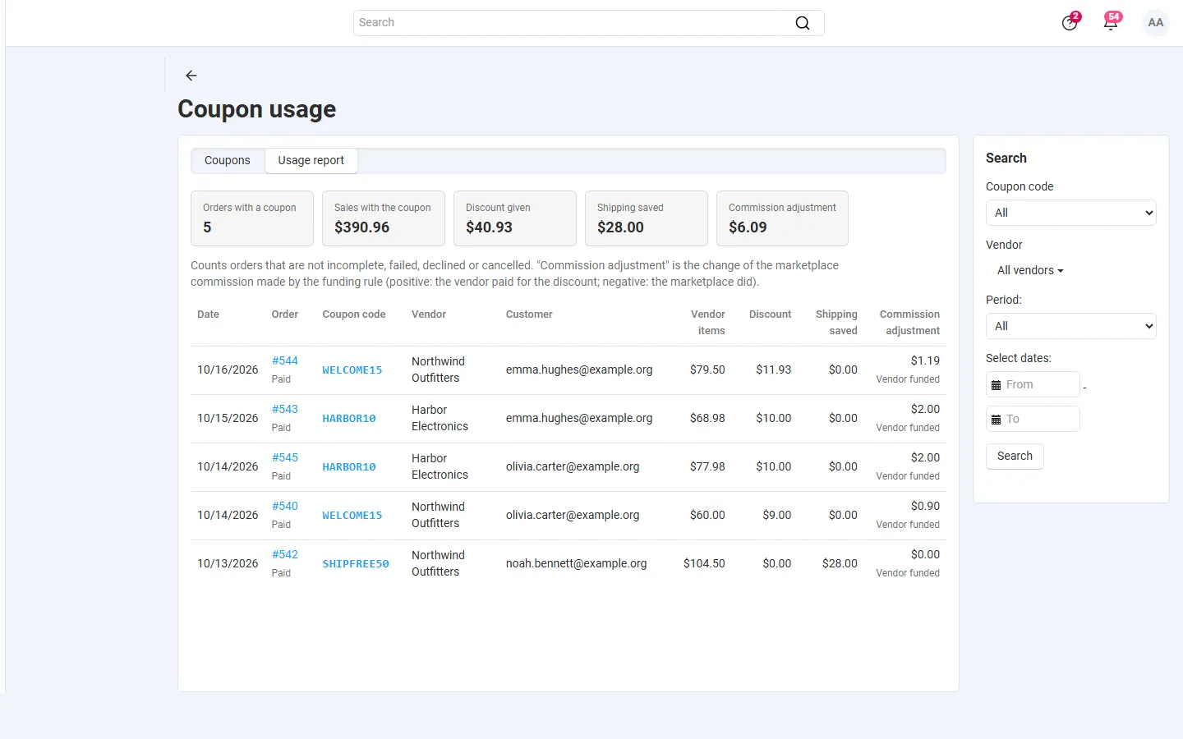Click the Discount given card
Screen dimensions: 1183x739
coord(515,218)
